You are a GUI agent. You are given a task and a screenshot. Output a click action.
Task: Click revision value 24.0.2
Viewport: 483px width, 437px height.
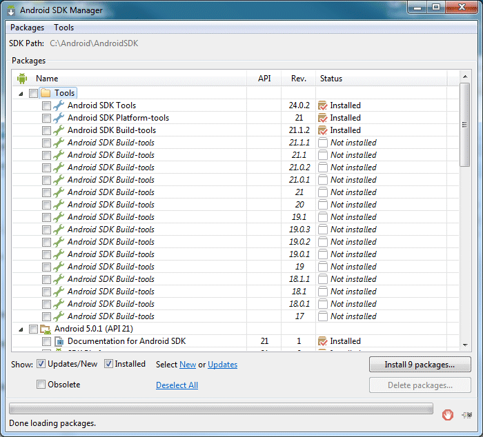299,105
